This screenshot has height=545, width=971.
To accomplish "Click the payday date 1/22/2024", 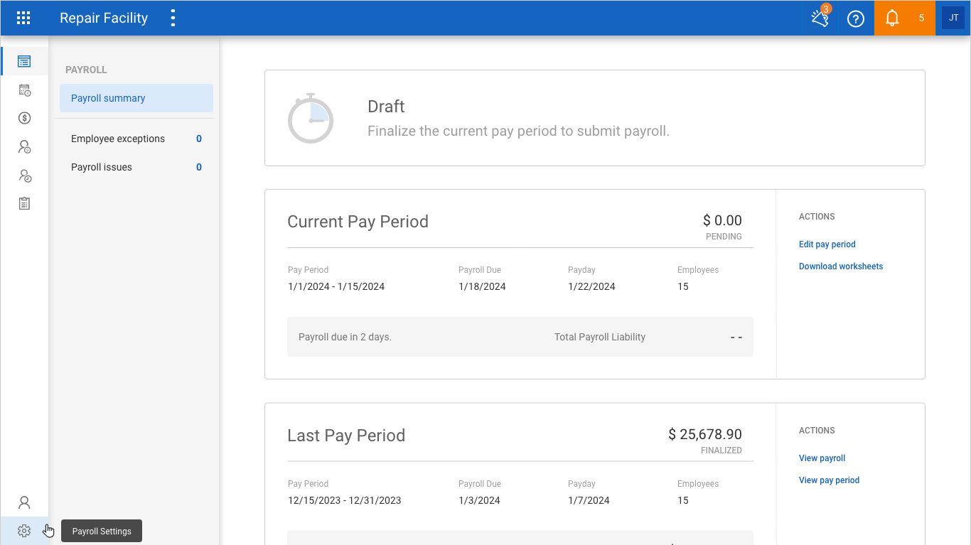I will 591,287.
